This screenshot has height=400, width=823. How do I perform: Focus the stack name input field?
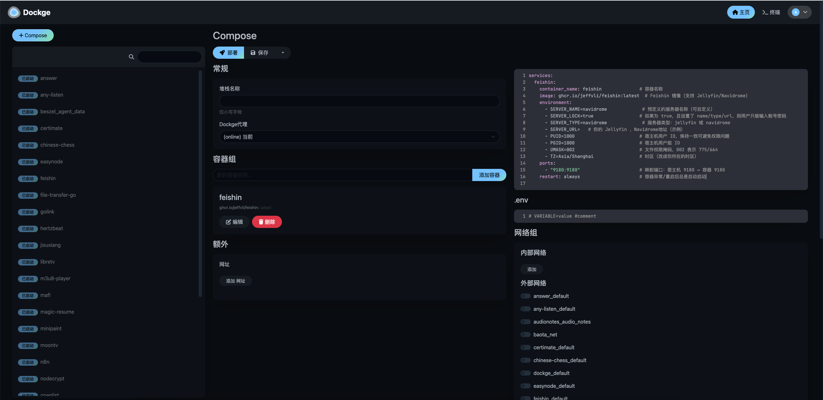[x=359, y=101]
